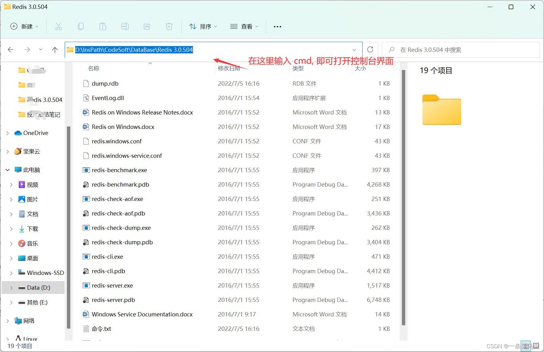Click the navigation pane scrollbar

[68, 227]
